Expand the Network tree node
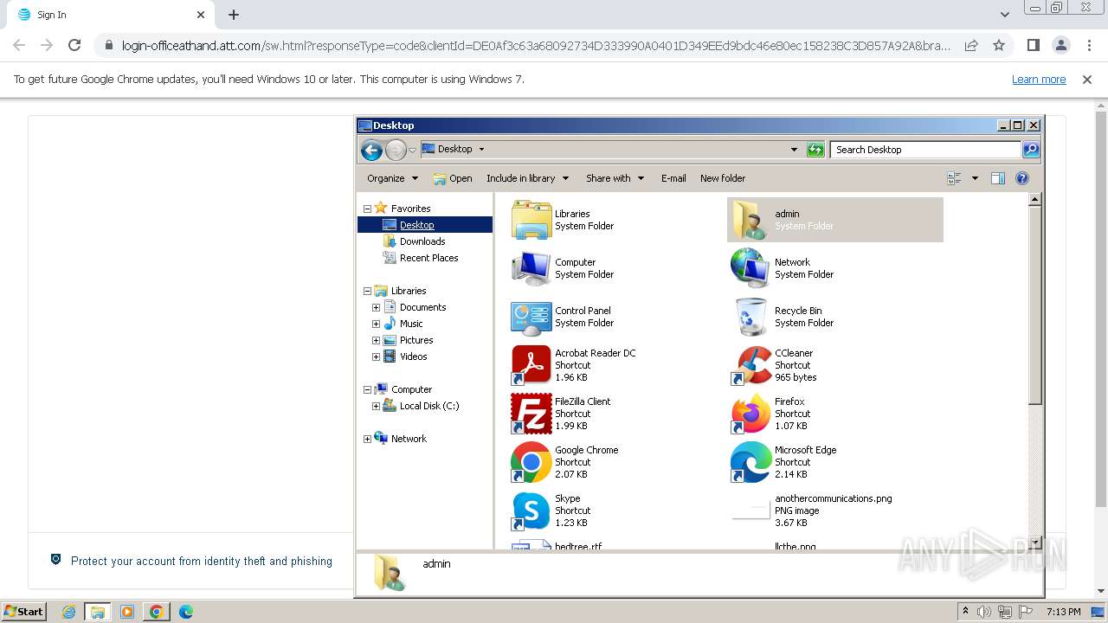Image resolution: width=1108 pixels, height=623 pixels. pyautogui.click(x=367, y=439)
